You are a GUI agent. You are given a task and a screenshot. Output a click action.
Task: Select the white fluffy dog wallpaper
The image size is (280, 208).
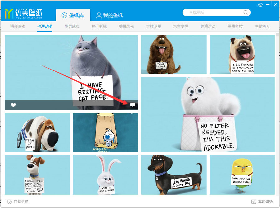[x=208, y=114]
